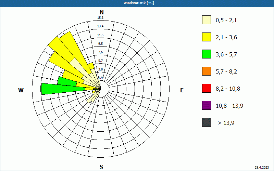
Task: Click the legend text '10,8 - 13,9'
Action: [229, 106]
